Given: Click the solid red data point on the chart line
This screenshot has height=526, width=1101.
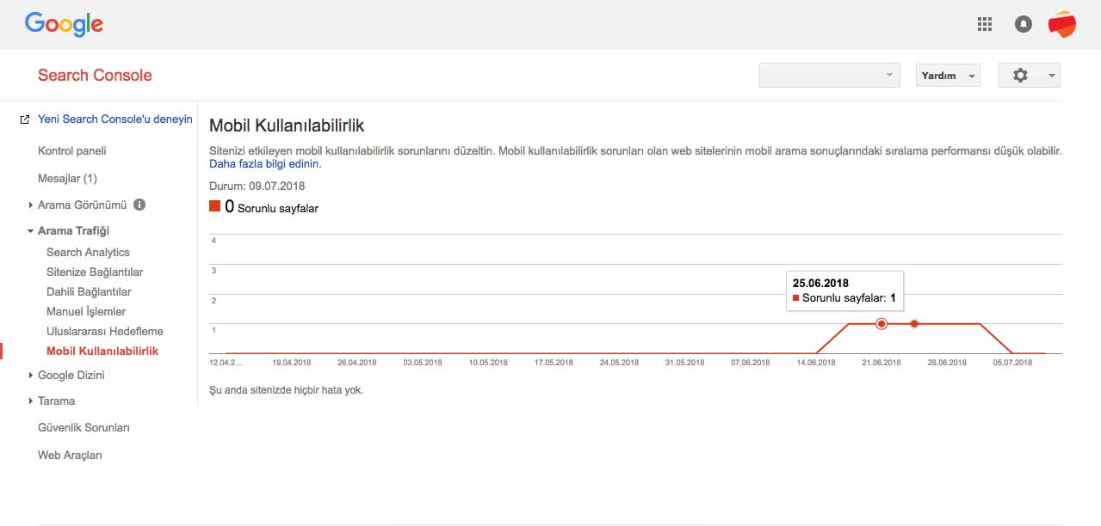Looking at the screenshot, I should [914, 323].
